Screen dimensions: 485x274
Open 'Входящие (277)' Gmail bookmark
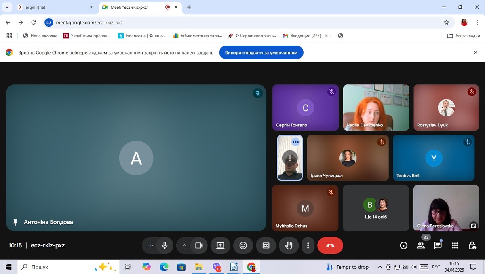click(x=307, y=36)
